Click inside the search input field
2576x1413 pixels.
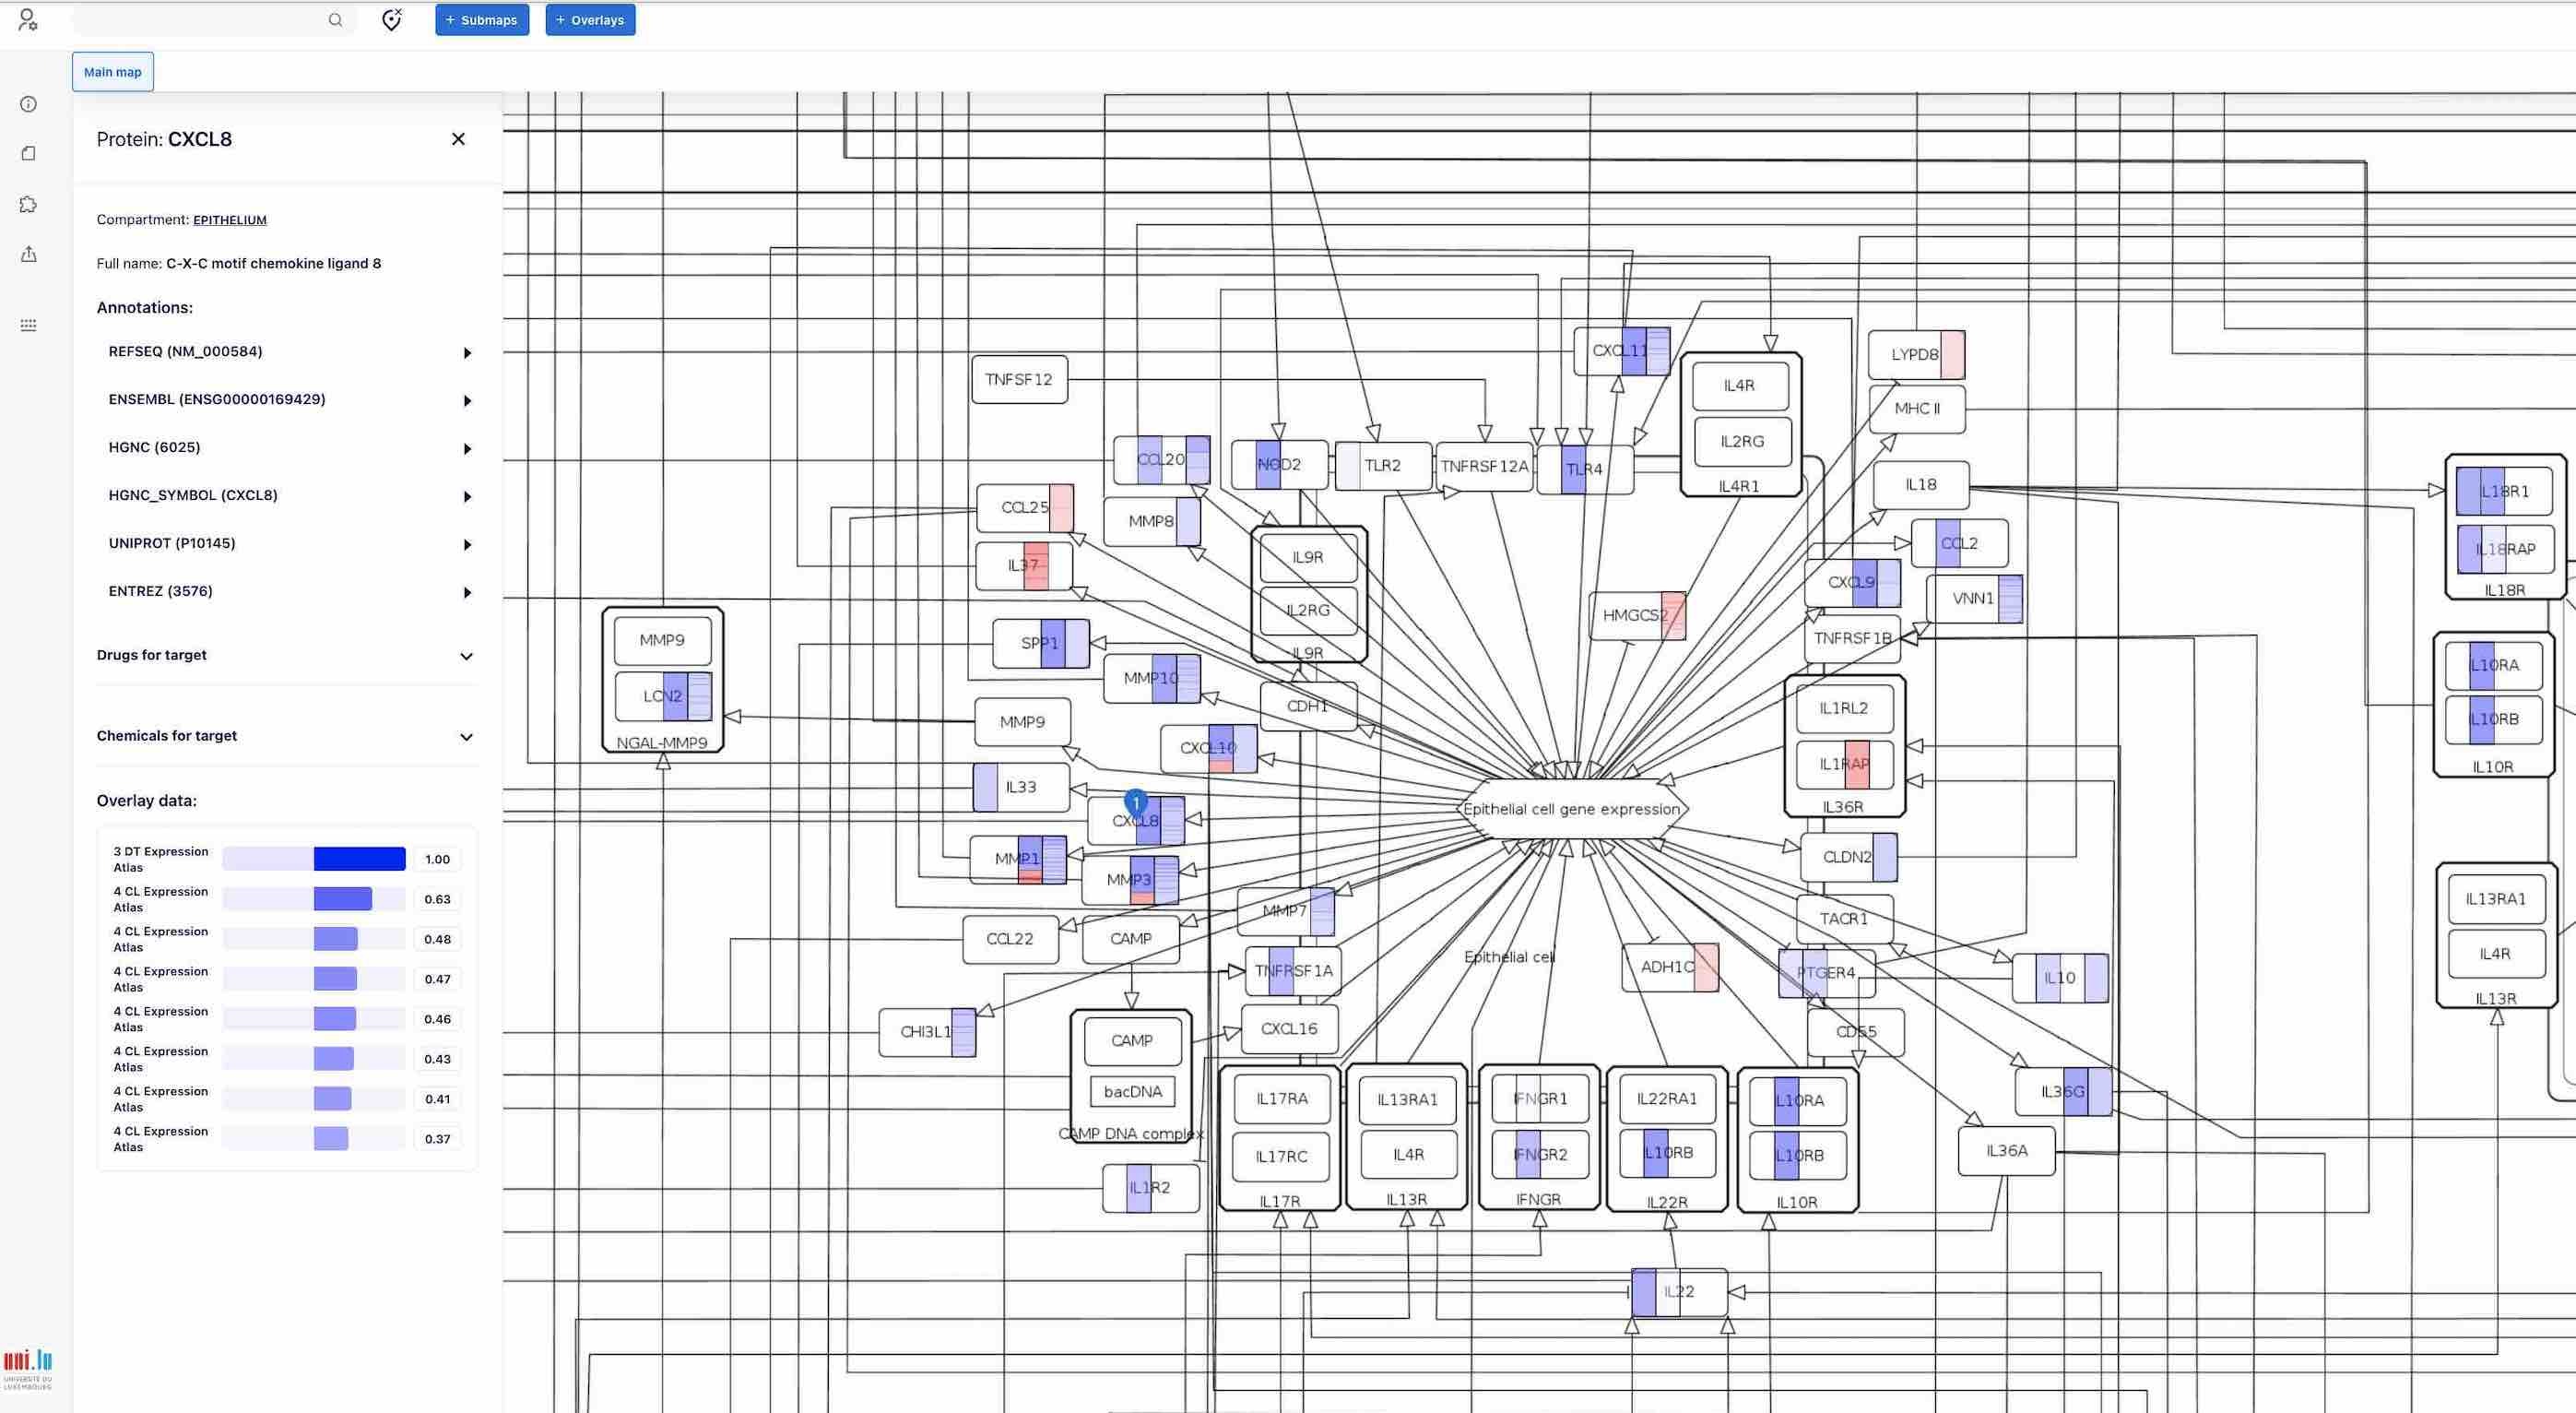point(200,20)
